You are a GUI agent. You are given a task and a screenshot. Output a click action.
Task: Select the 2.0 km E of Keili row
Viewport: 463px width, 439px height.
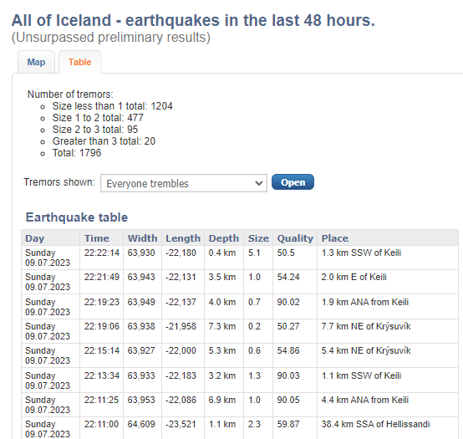240,282
